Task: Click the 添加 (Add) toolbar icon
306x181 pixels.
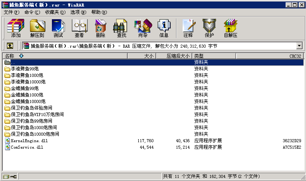Action: tap(16, 28)
